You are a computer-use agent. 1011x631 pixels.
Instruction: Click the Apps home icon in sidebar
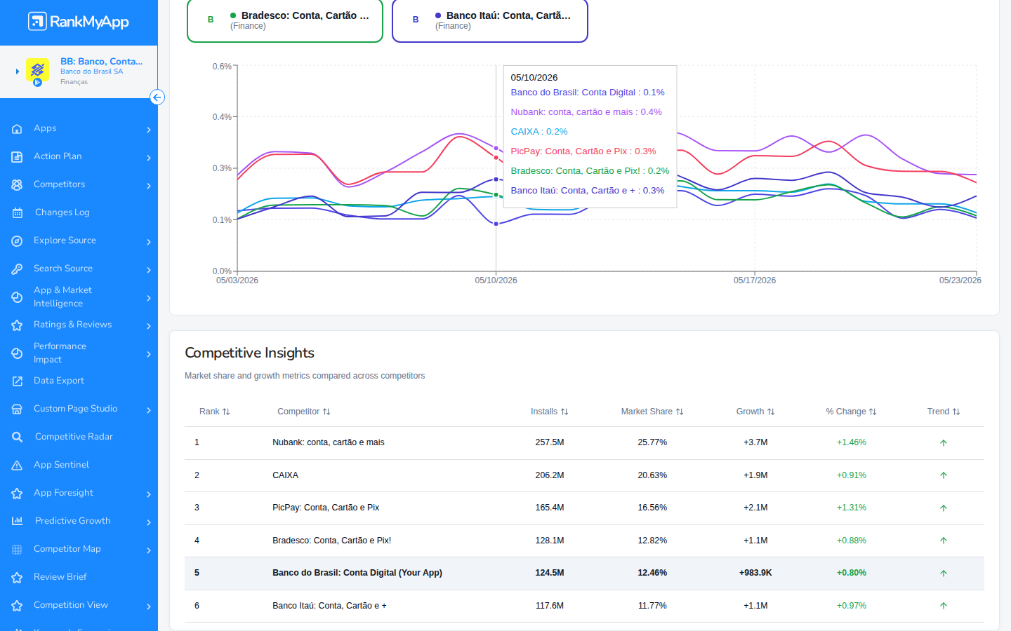(17, 129)
